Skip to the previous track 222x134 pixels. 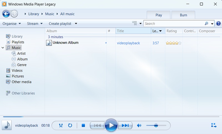pos(97,125)
